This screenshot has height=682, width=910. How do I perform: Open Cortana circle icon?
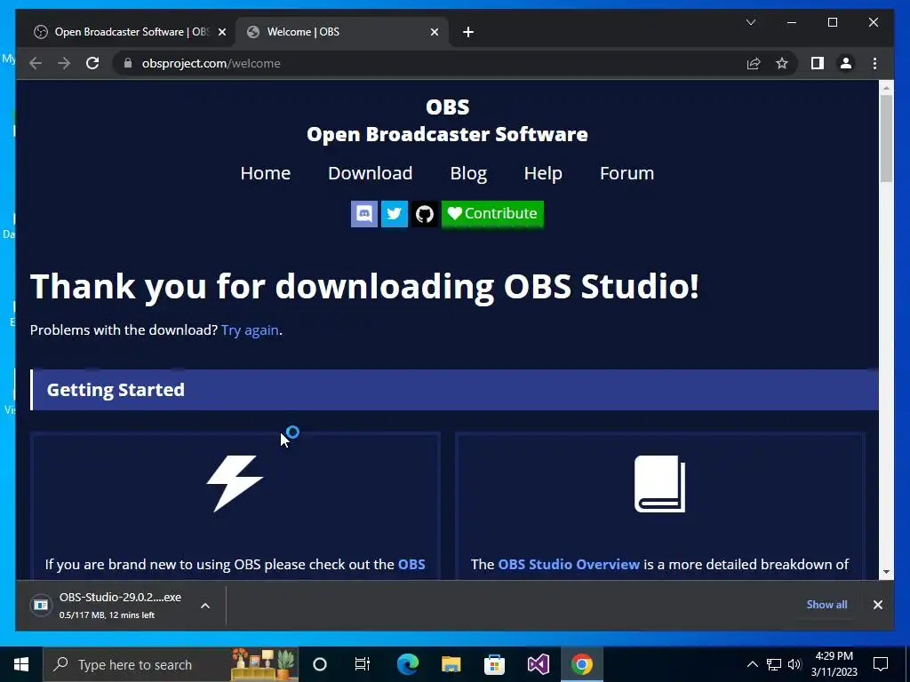click(320, 664)
